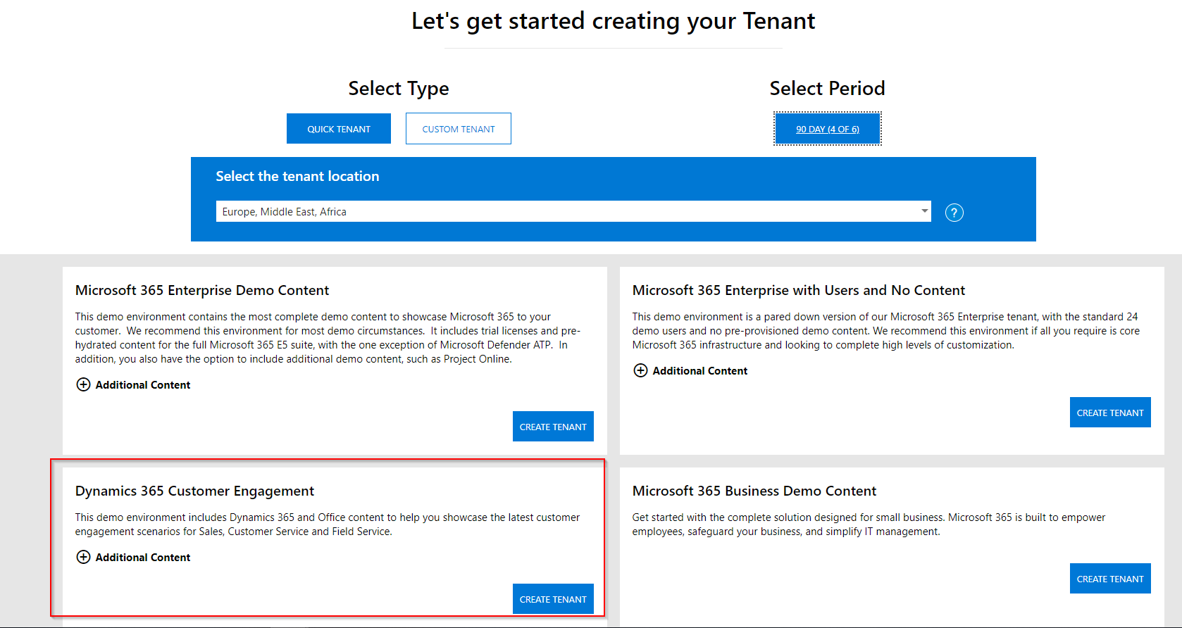Open the tenant location dropdown arrow

pyautogui.click(x=924, y=211)
